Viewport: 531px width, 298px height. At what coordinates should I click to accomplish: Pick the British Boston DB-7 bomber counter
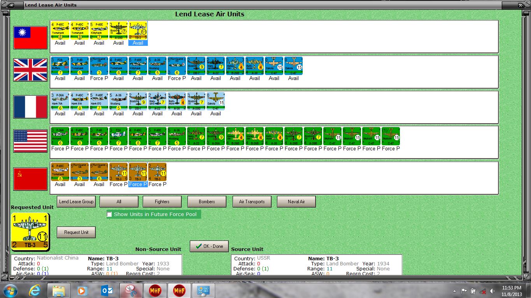(x=196, y=66)
